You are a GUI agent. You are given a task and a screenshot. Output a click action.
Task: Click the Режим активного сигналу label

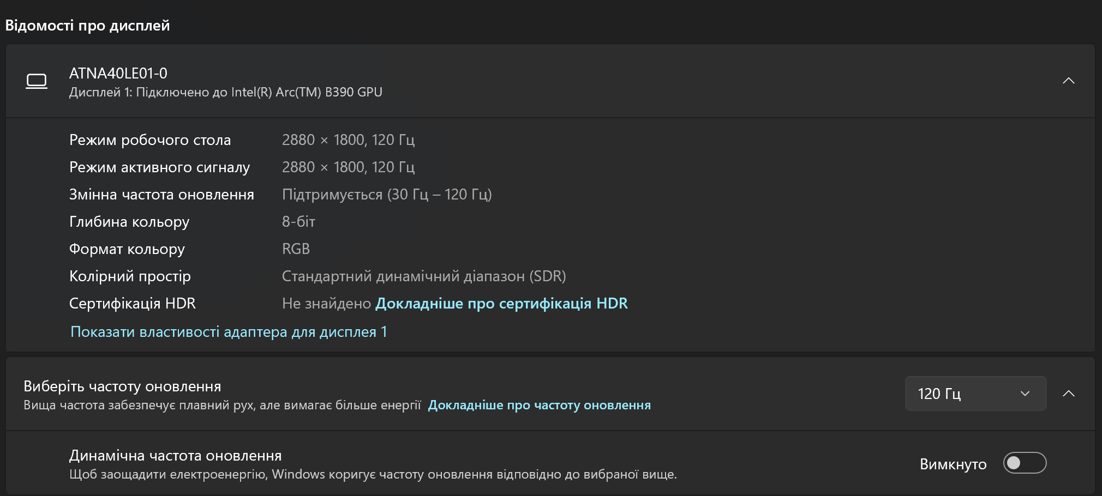pos(159,167)
